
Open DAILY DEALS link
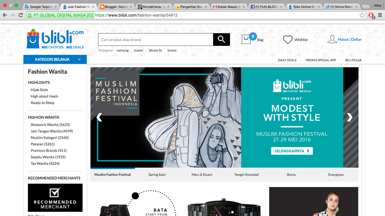287,60
